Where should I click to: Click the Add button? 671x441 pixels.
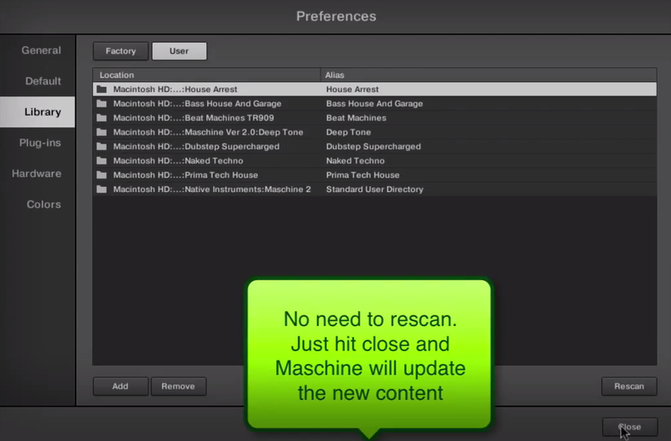pos(120,387)
